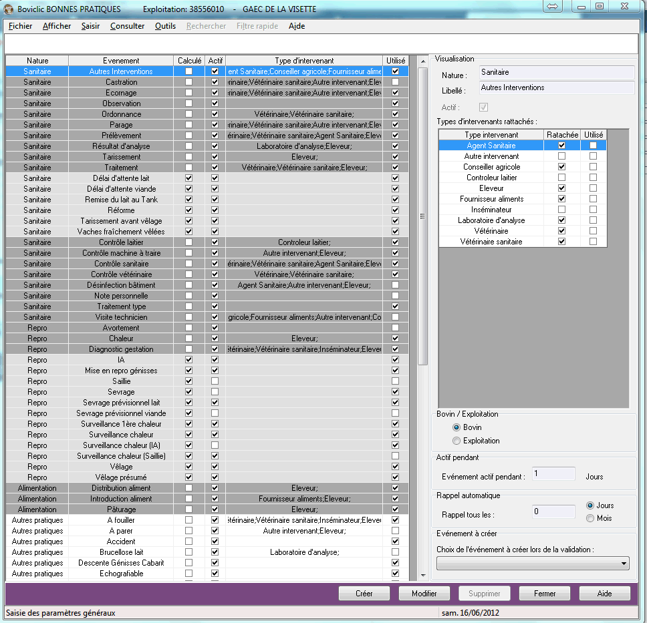Screen dimensions: 647x623
Task: Open the Outils menu
Action: point(165,26)
